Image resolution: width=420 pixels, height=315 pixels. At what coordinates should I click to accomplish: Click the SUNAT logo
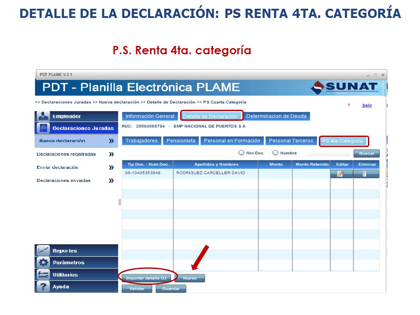click(344, 87)
